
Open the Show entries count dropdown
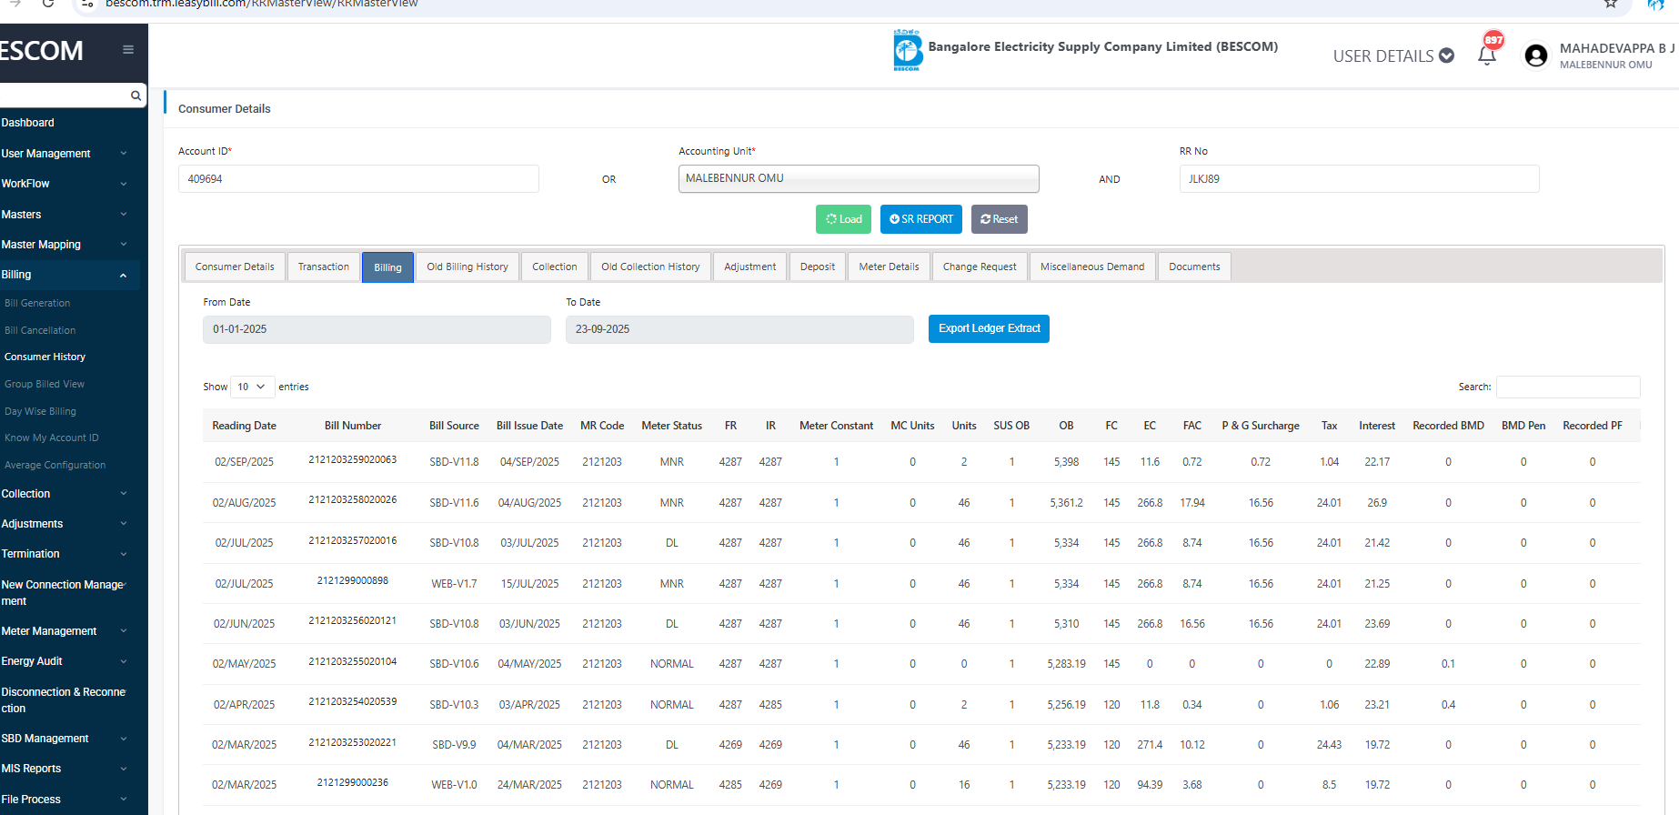[x=252, y=387]
